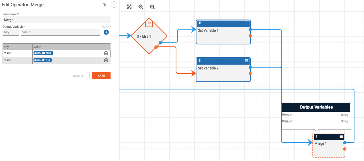Viewport: 364px width, 161px height.
Task: Select the Set Variable 1 node
Action: tap(223, 35)
